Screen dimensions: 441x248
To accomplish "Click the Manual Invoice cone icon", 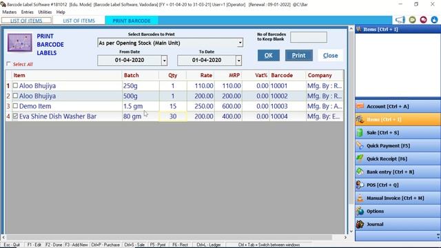I will coord(360,198).
